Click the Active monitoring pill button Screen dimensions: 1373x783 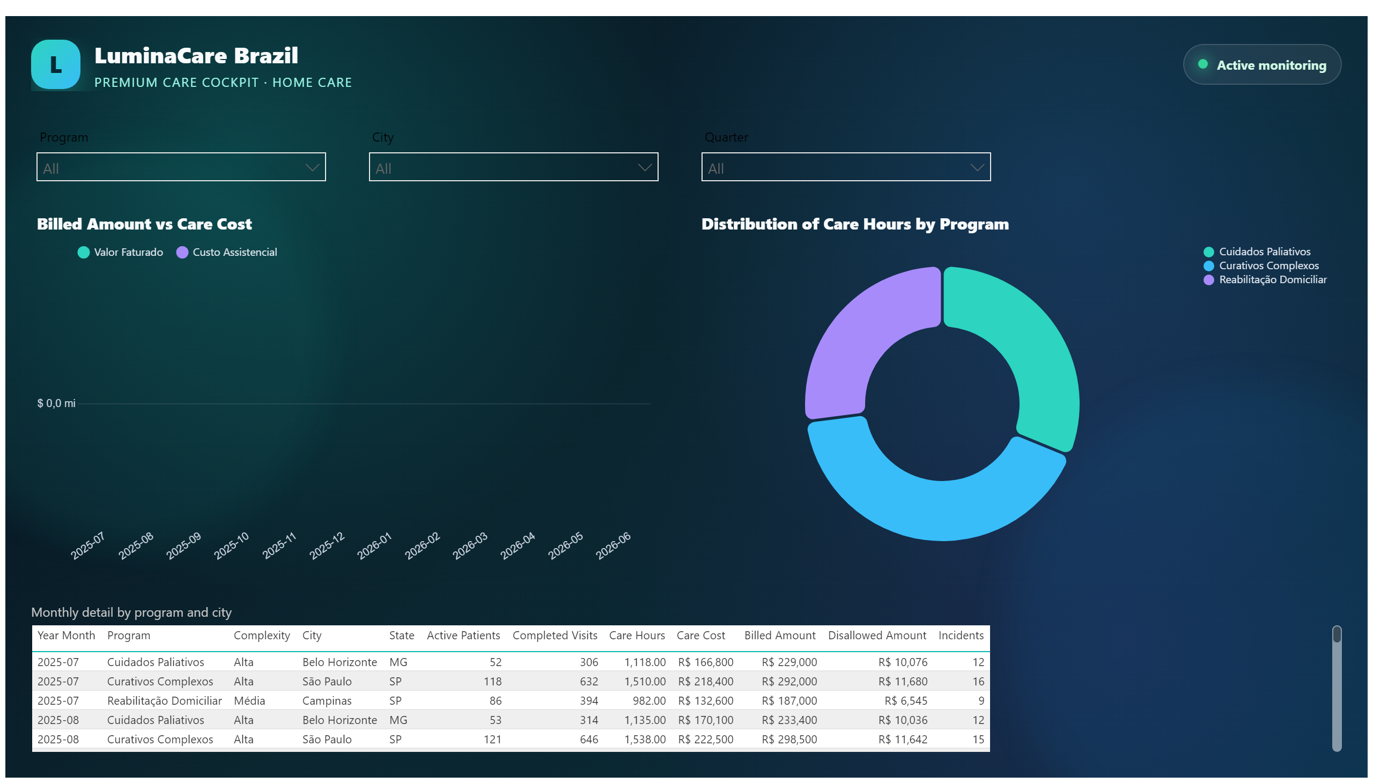point(1261,64)
